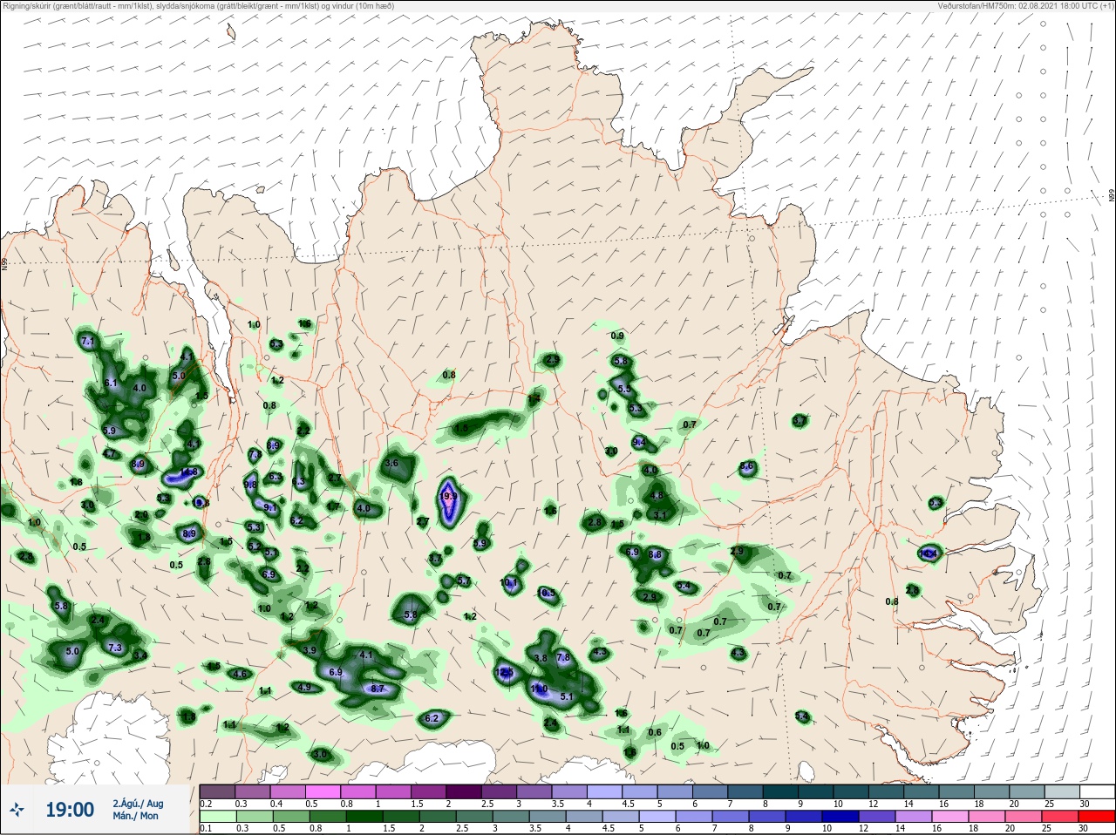Image resolution: width=1116 pixels, height=835 pixels.
Task: Select the white upper-row legend swatch at 30
Action: pos(1097,791)
